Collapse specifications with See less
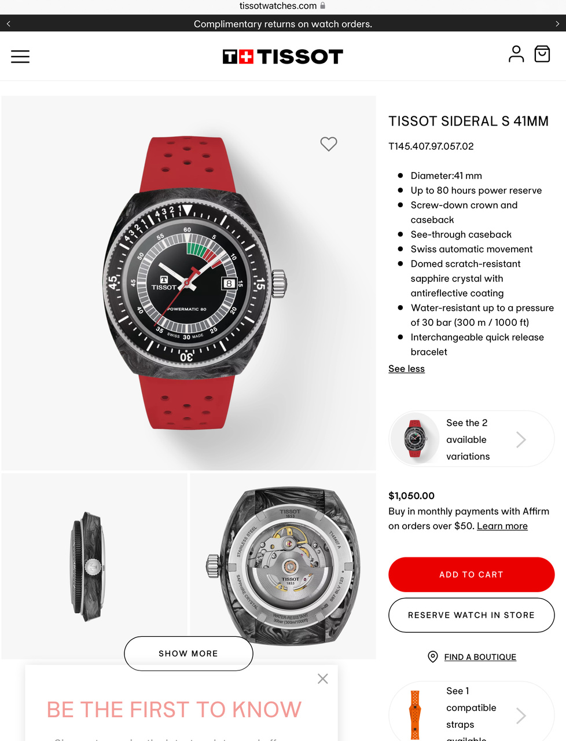The image size is (566, 741). pyautogui.click(x=406, y=369)
